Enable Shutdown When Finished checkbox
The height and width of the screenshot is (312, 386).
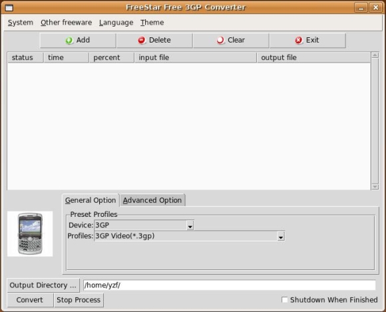tap(285, 300)
